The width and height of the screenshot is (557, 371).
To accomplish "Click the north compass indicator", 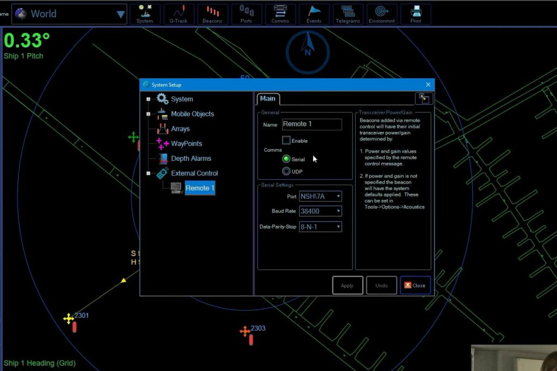I will pos(308,52).
